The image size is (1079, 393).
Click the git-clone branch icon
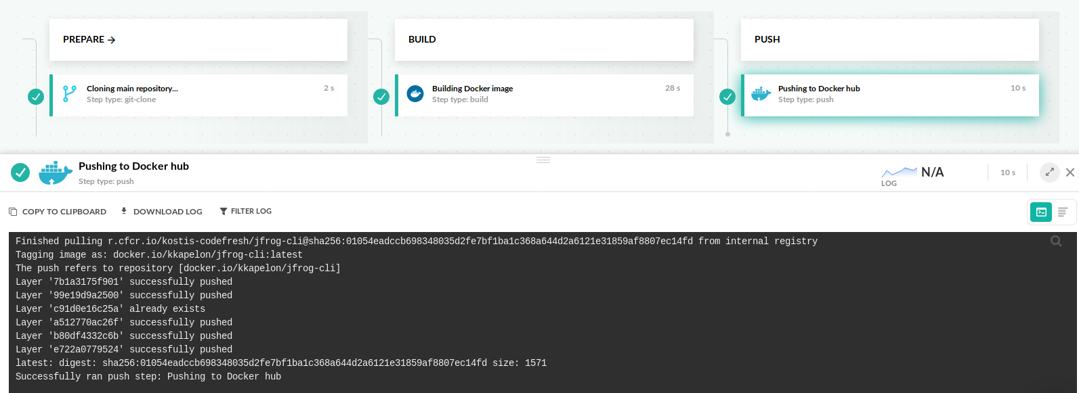coord(69,93)
